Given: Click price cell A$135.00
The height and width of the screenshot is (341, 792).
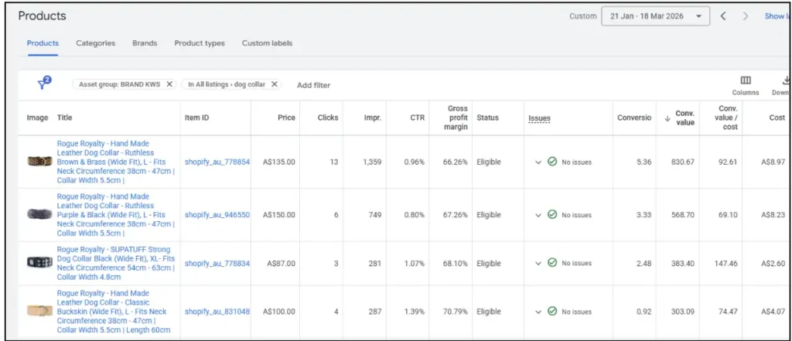Looking at the screenshot, I should pos(278,162).
